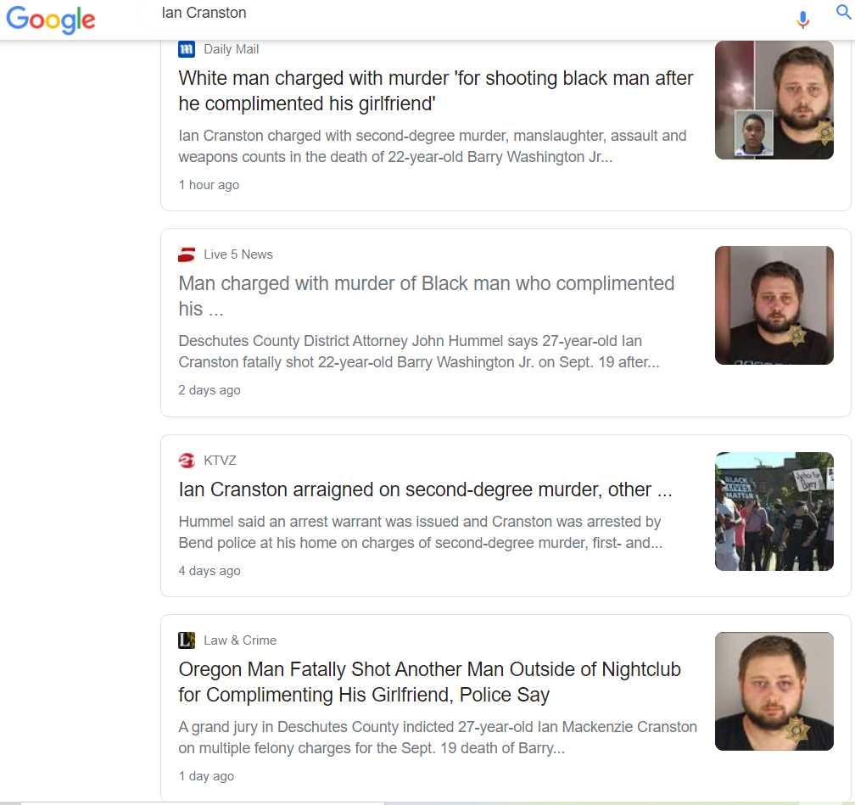
Task: Click the Live 5 News source name
Action: coord(238,254)
